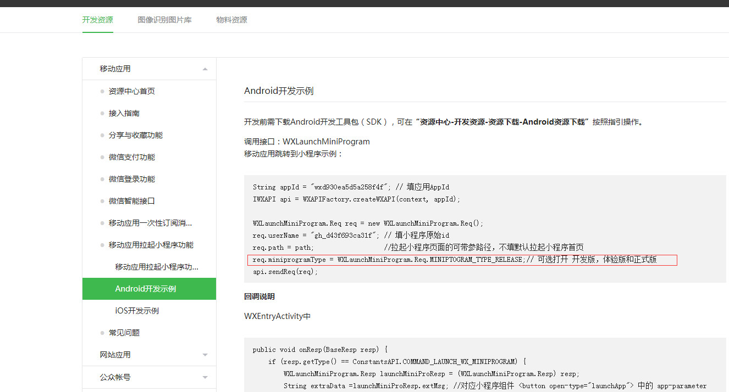Click code line req.userName
This screenshot has height=392, width=729.
click(351, 236)
